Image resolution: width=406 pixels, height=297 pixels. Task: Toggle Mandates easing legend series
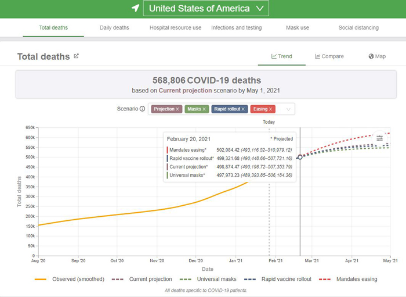click(x=348, y=280)
